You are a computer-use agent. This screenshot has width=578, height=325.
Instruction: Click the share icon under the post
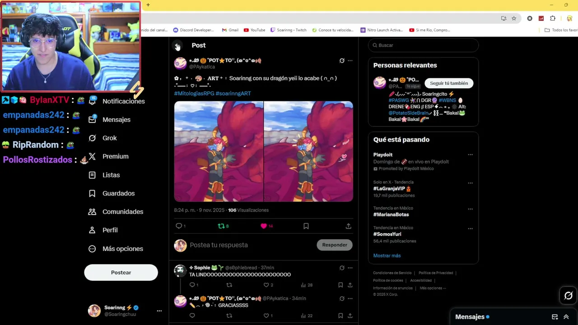point(348,226)
